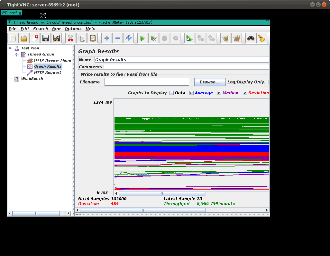Click the Filename input field
This screenshot has width=330, height=256.
(x=147, y=82)
